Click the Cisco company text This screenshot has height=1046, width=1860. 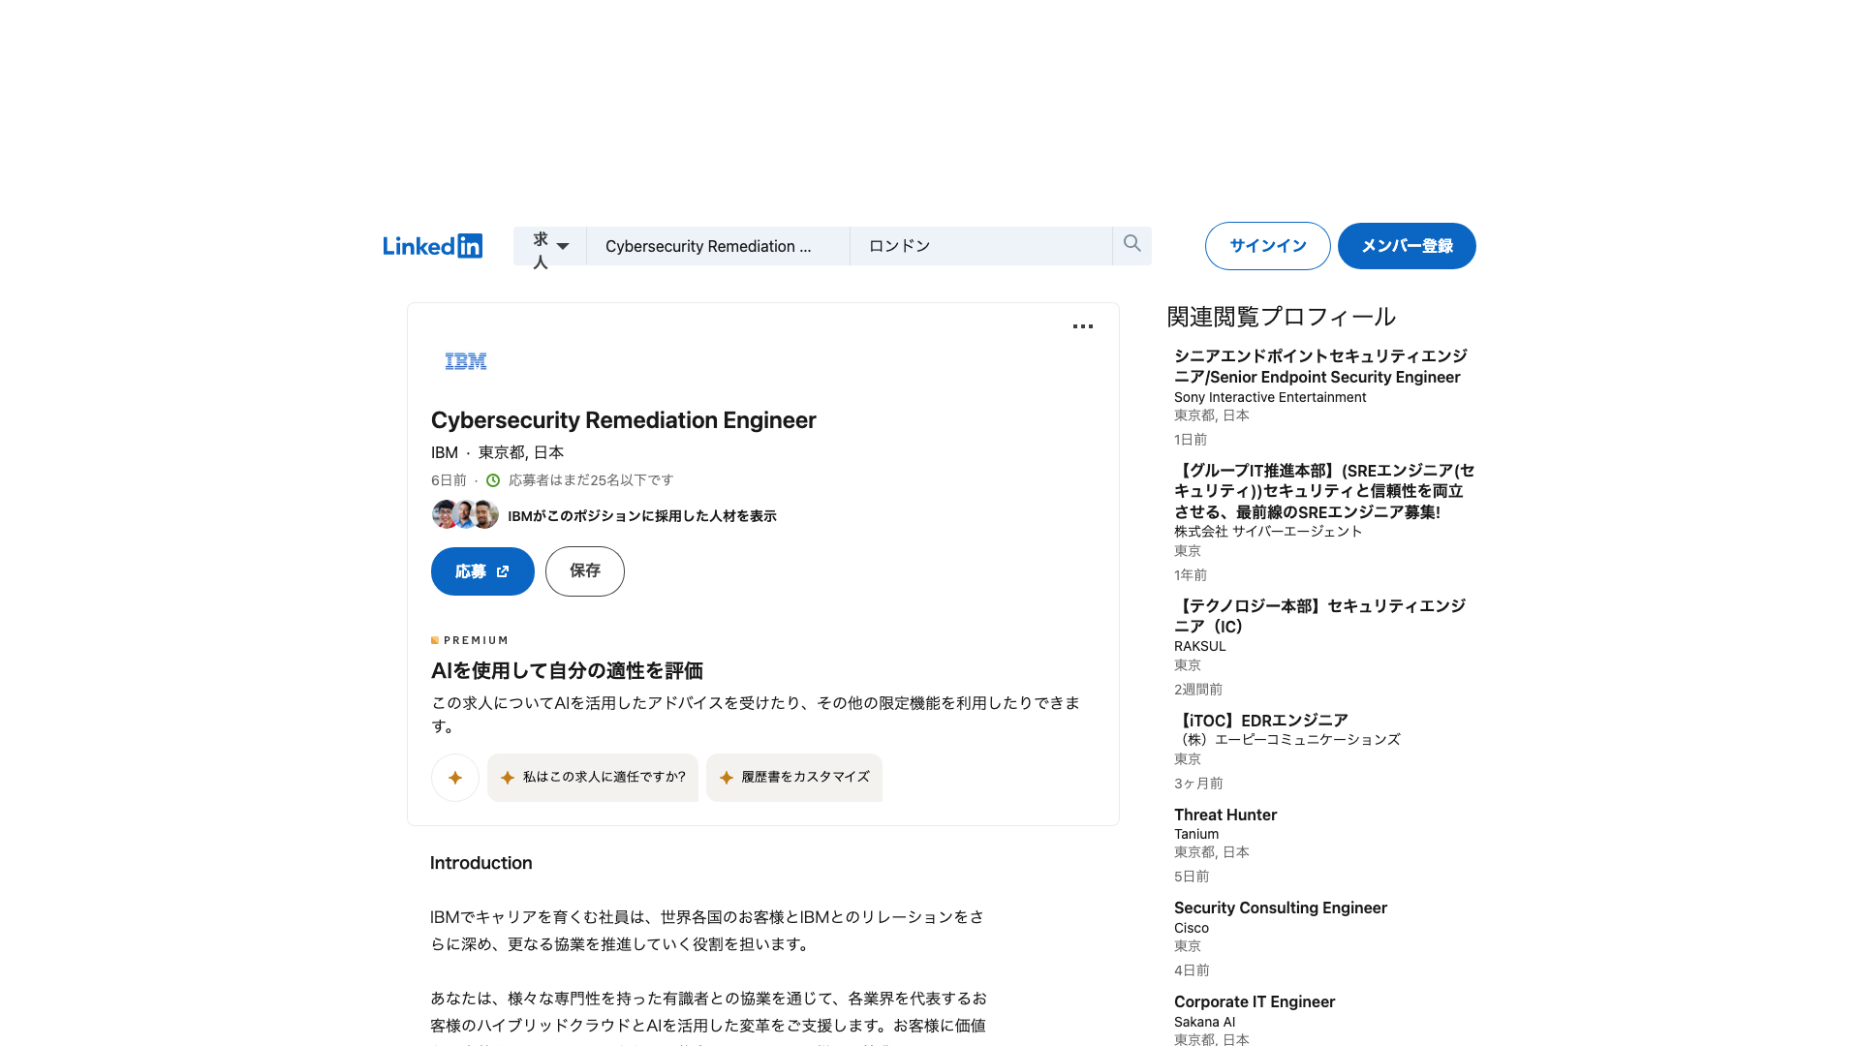pos(1192,928)
